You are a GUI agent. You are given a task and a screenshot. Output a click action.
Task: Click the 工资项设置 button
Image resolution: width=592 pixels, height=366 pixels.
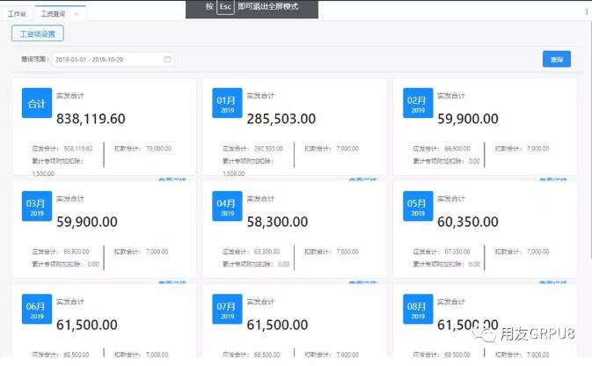pos(37,33)
